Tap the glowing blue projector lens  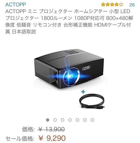coord(72,77)
